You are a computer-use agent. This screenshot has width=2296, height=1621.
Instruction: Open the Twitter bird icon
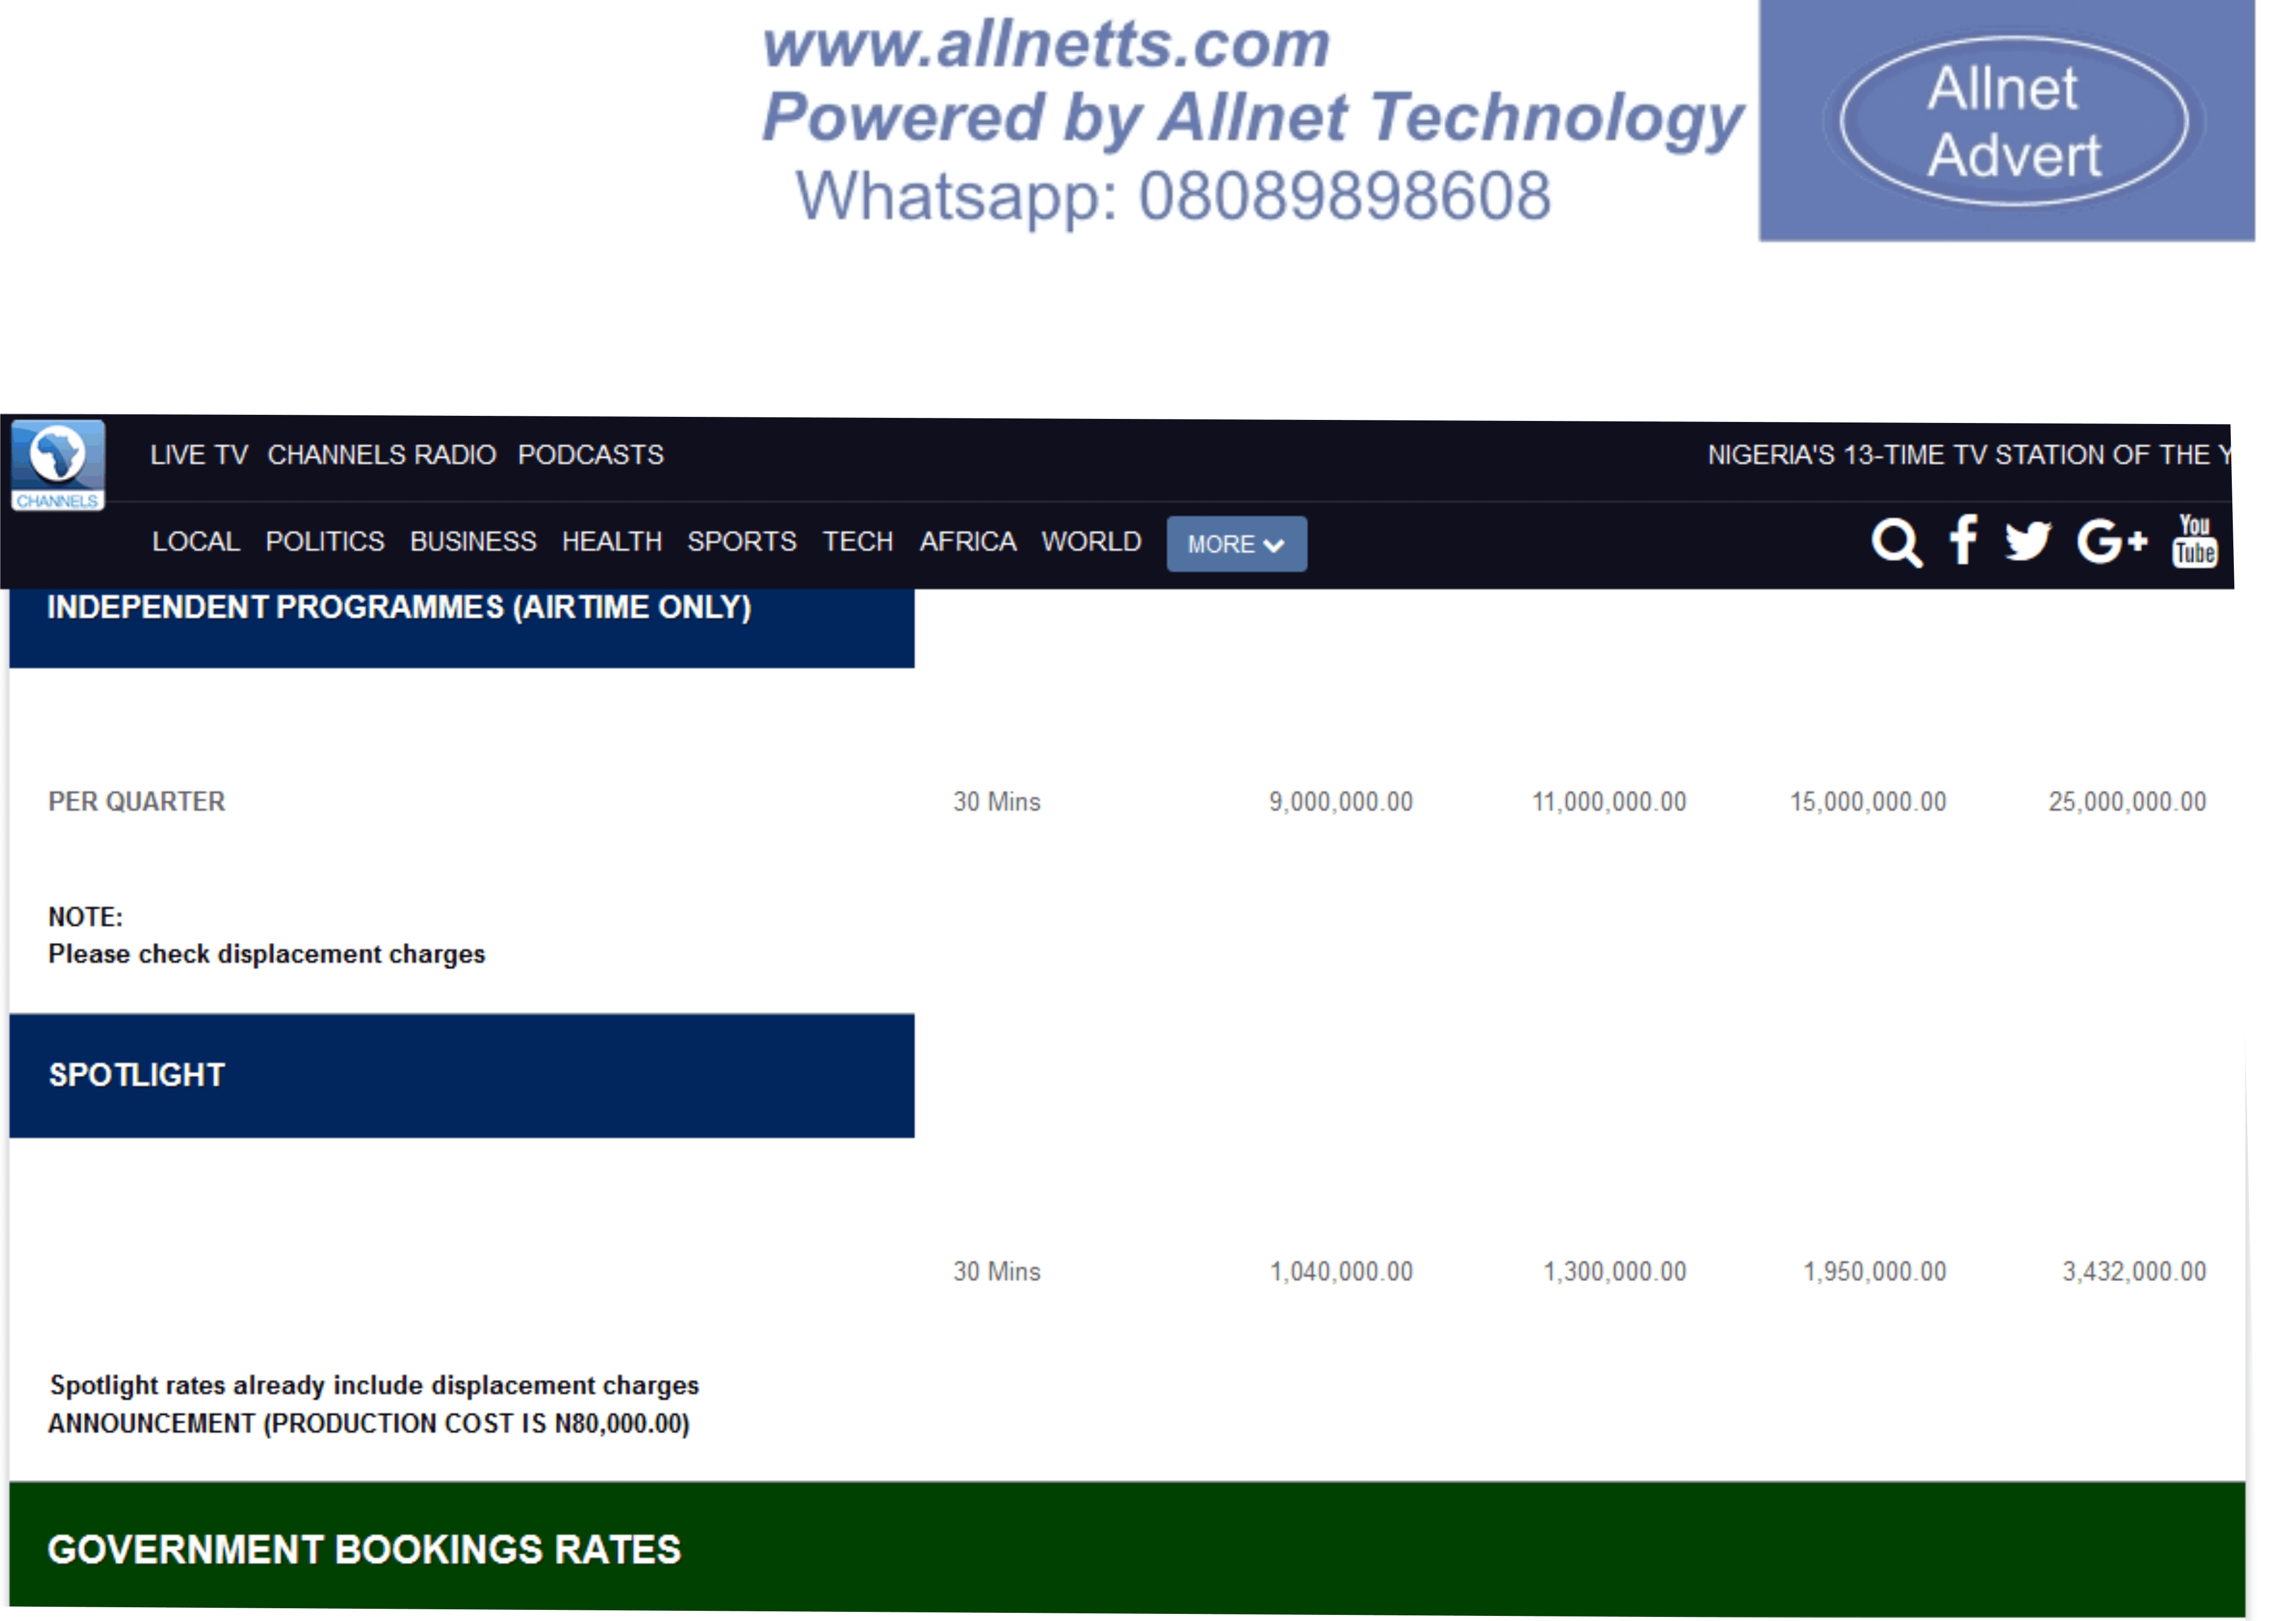[2028, 541]
